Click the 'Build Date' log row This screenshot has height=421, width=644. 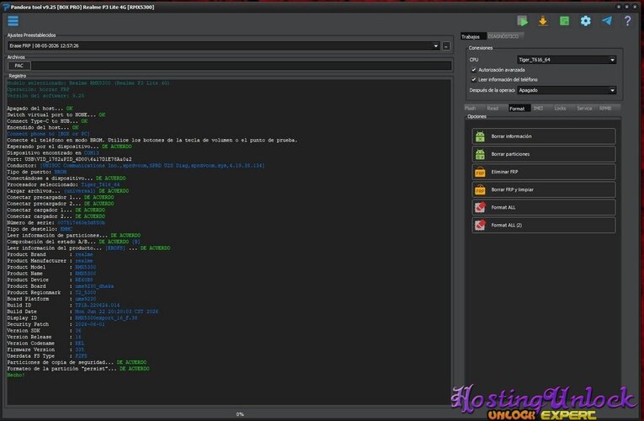click(x=82, y=312)
